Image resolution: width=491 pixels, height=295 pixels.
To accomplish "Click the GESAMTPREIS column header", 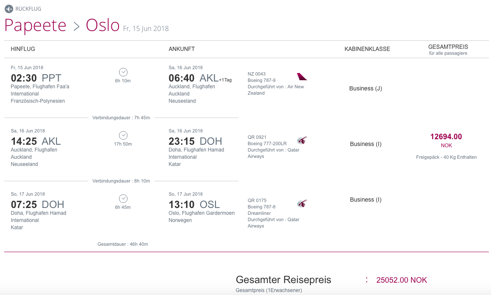I will point(448,47).
